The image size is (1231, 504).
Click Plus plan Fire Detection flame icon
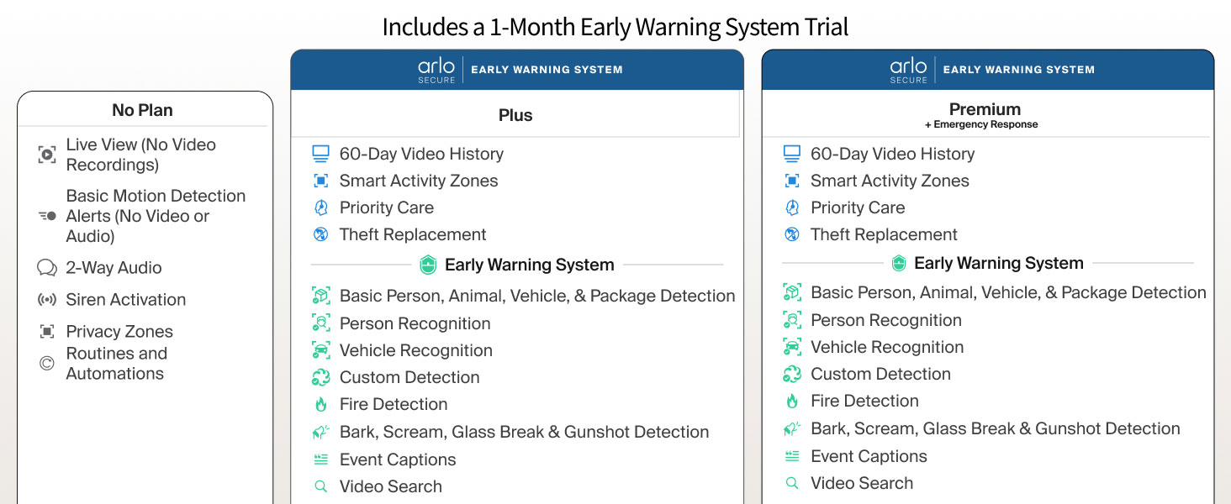click(x=320, y=404)
